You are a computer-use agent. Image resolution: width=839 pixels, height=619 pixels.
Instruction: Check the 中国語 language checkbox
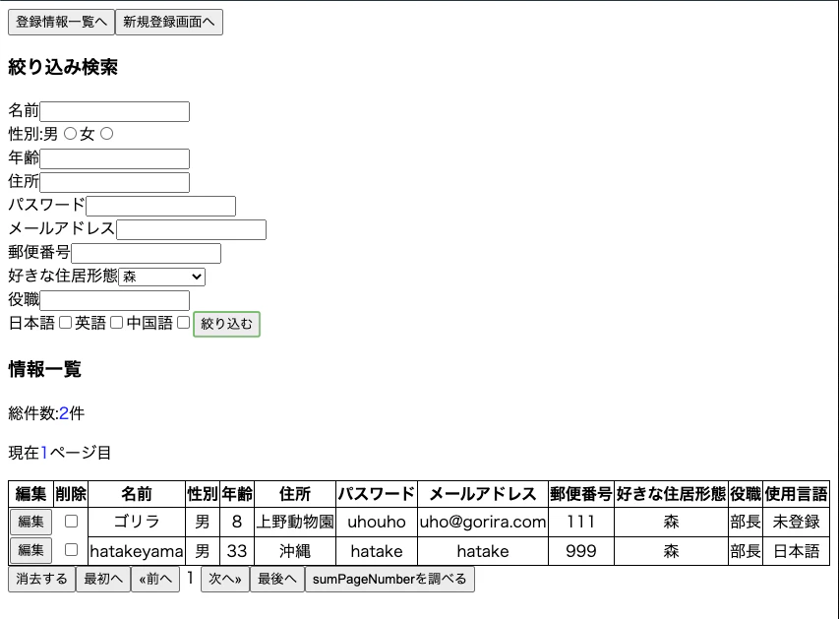(184, 323)
